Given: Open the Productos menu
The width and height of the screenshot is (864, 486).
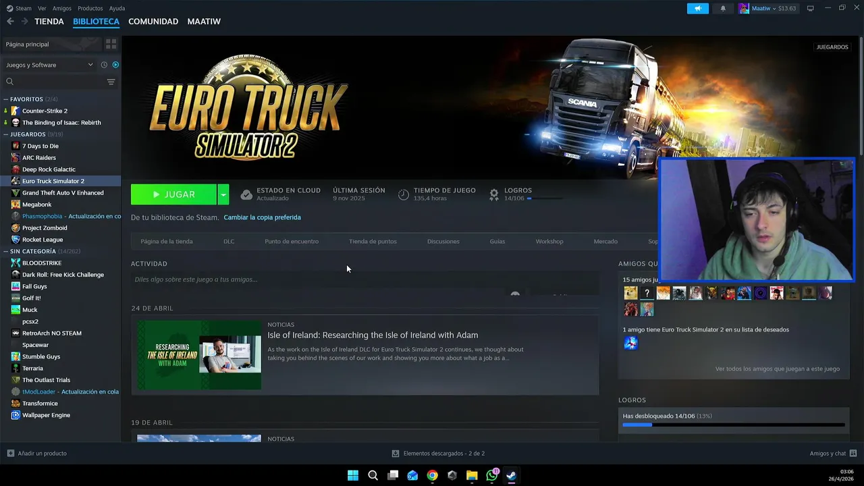Looking at the screenshot, I should click(x=90, y=8).
